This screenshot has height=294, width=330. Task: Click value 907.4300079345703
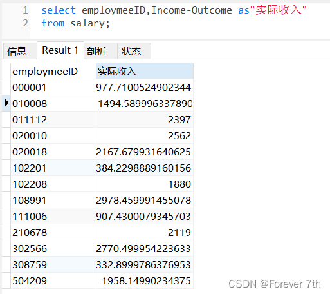click(145, 216)
